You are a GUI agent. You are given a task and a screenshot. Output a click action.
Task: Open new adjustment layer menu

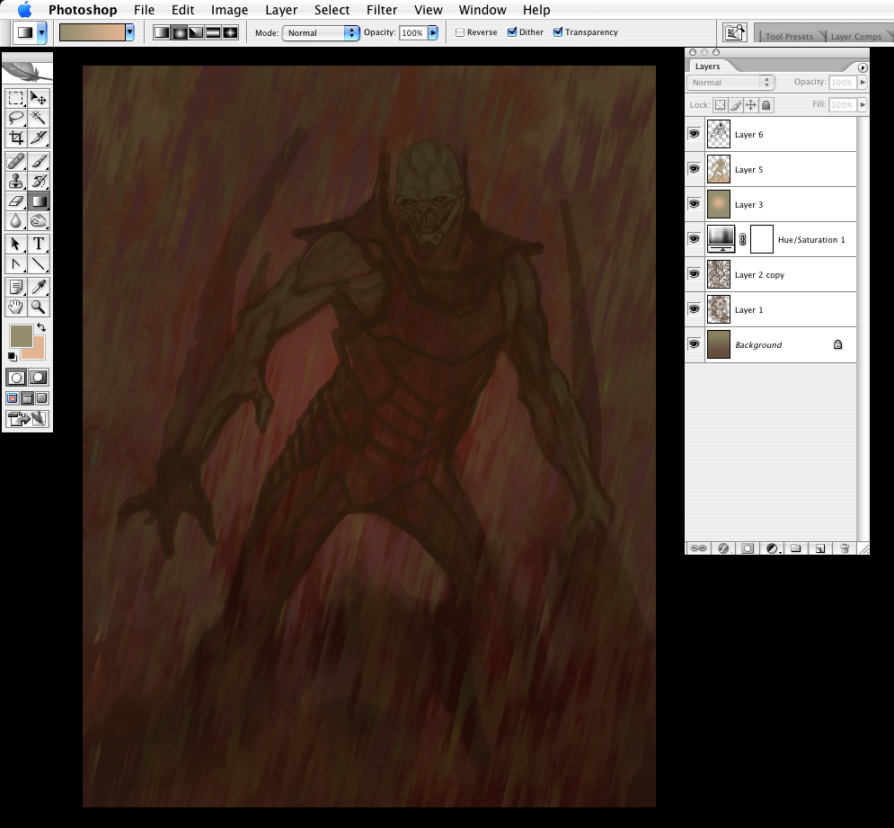click(x=773, y=548)
